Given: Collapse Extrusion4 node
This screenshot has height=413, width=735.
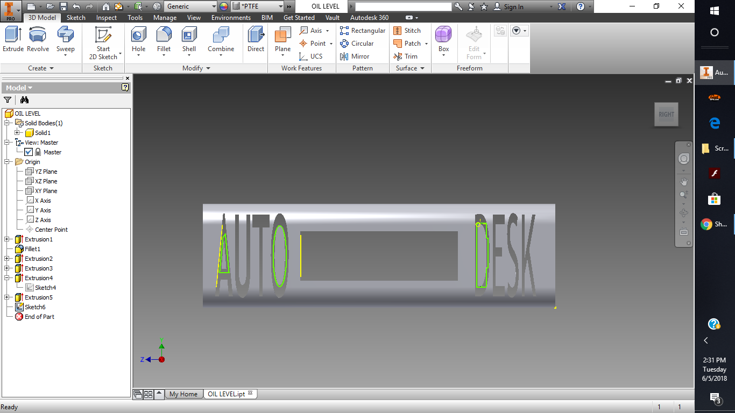Looking at the screenshot, I should coord(7,278).
